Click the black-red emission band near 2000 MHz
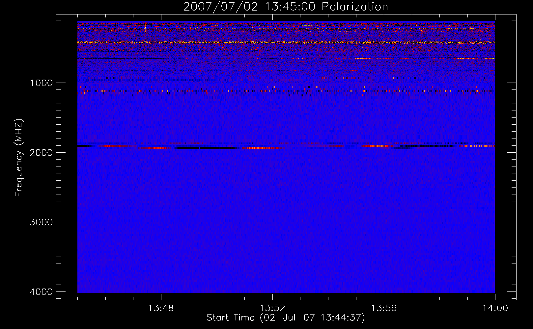The height and width of the screenshot is (329, 533). coord(286,146)
